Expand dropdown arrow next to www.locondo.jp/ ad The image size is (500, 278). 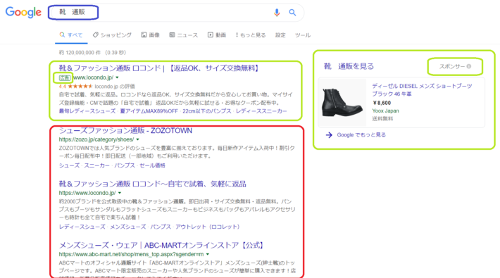tap(117, 77)
